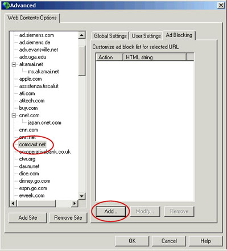Click the site list scroll right arrow
227x251 pixels.
[x=75, y=203]
